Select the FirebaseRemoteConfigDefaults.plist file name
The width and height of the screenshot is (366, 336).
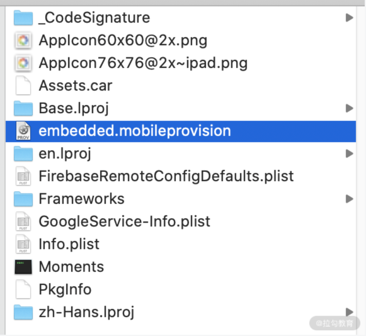(x=166, y=176)
